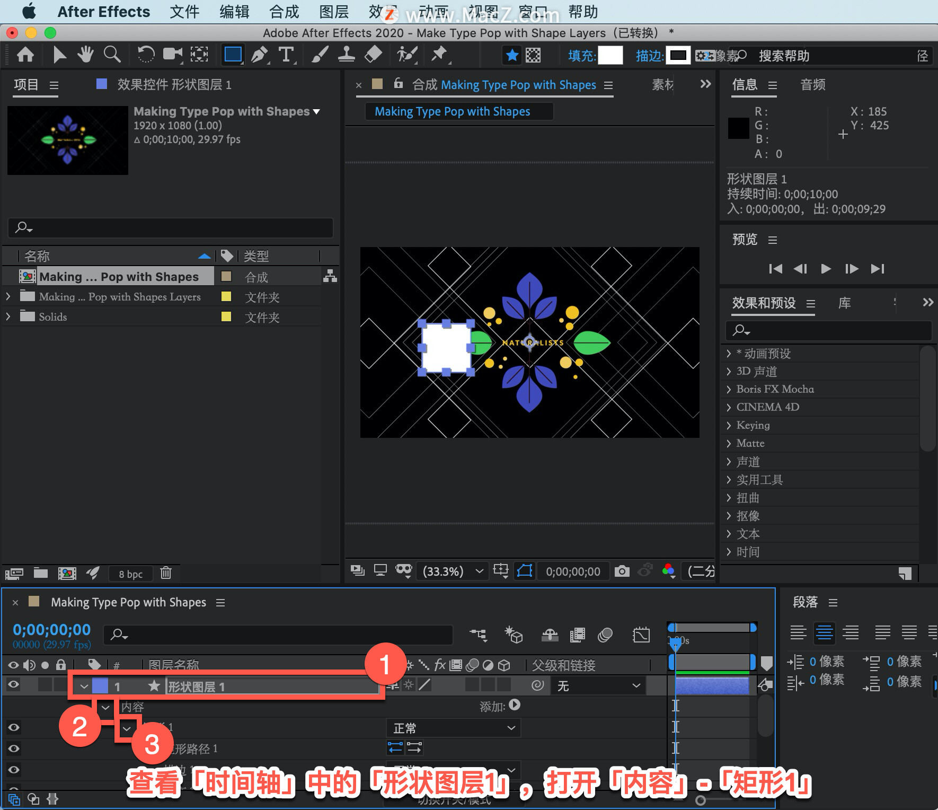Click the 8 bpc color depth button

pos(130,574)
